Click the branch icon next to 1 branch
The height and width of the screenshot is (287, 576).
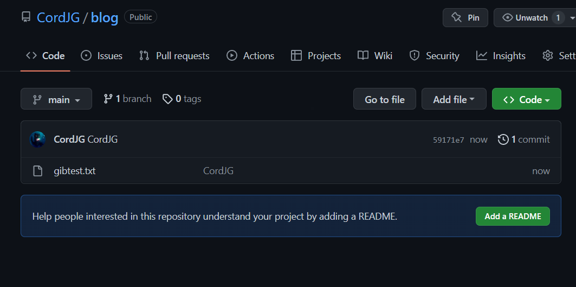click(x=108, y=99)
